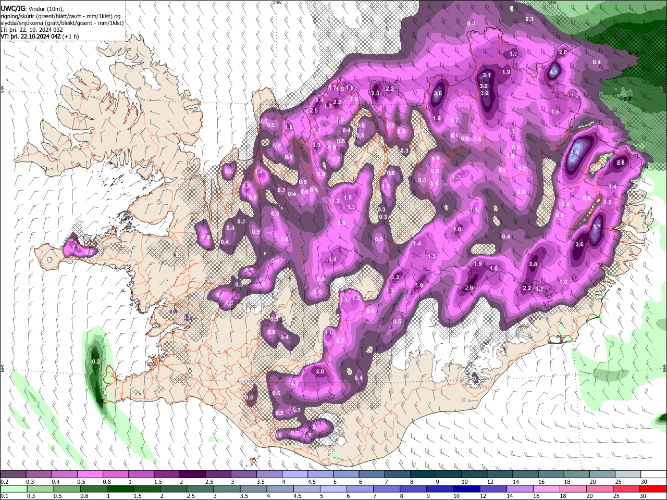Select the 3–3.5 snow legend swatch
This screenshot has width=667, height=500.
[244, 474]
